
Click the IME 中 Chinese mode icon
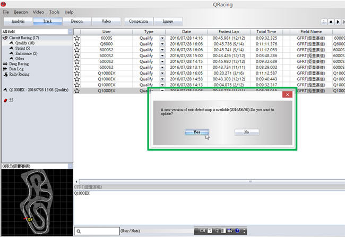point(217,231)
